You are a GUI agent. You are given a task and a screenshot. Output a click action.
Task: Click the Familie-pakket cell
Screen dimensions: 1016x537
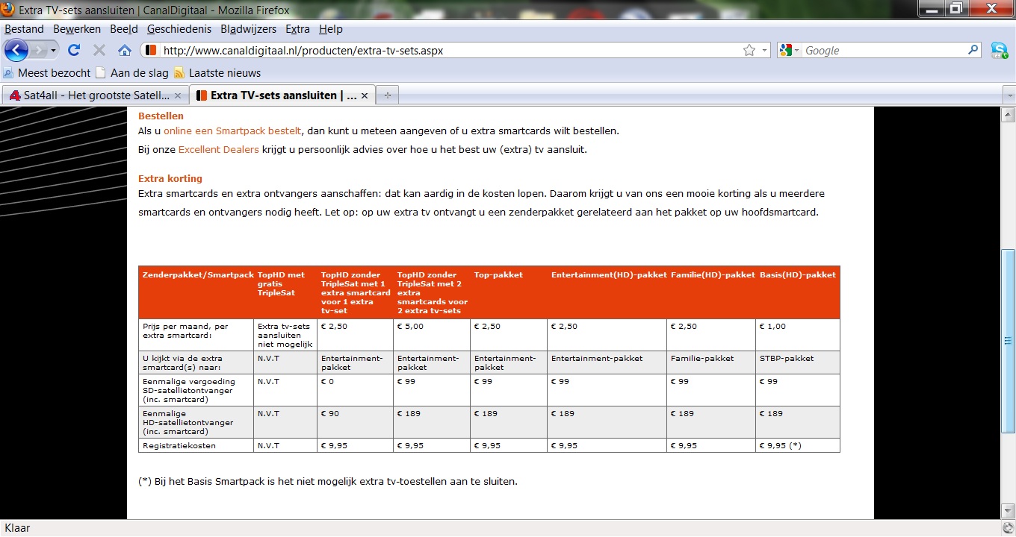coord(711,362)
